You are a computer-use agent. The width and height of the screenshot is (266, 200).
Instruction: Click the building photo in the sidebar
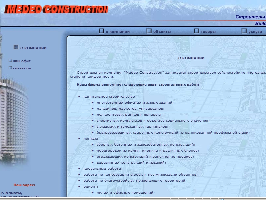point(14,121)
